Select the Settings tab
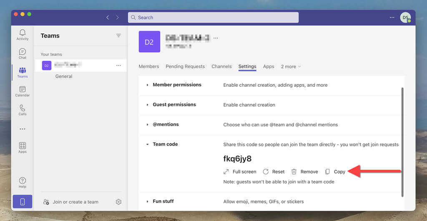The image size is (427, 221). (x=247, y=67)
